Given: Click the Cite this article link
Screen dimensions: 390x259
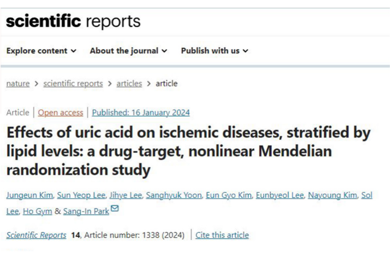Looking at the screenshot, I should pyautogui.click(x=222, y=235).
